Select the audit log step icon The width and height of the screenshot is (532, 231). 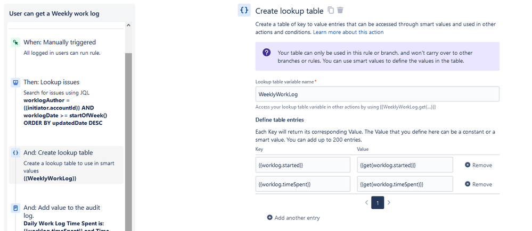click(x=15, y=208)
